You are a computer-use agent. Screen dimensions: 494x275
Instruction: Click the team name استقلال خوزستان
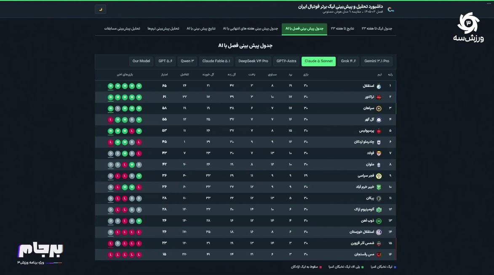click(x=362, y=232)
